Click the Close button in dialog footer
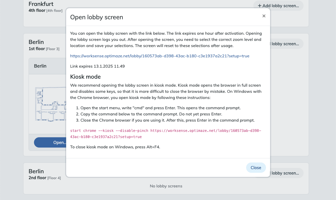336x200 pixels. [256, 168]
